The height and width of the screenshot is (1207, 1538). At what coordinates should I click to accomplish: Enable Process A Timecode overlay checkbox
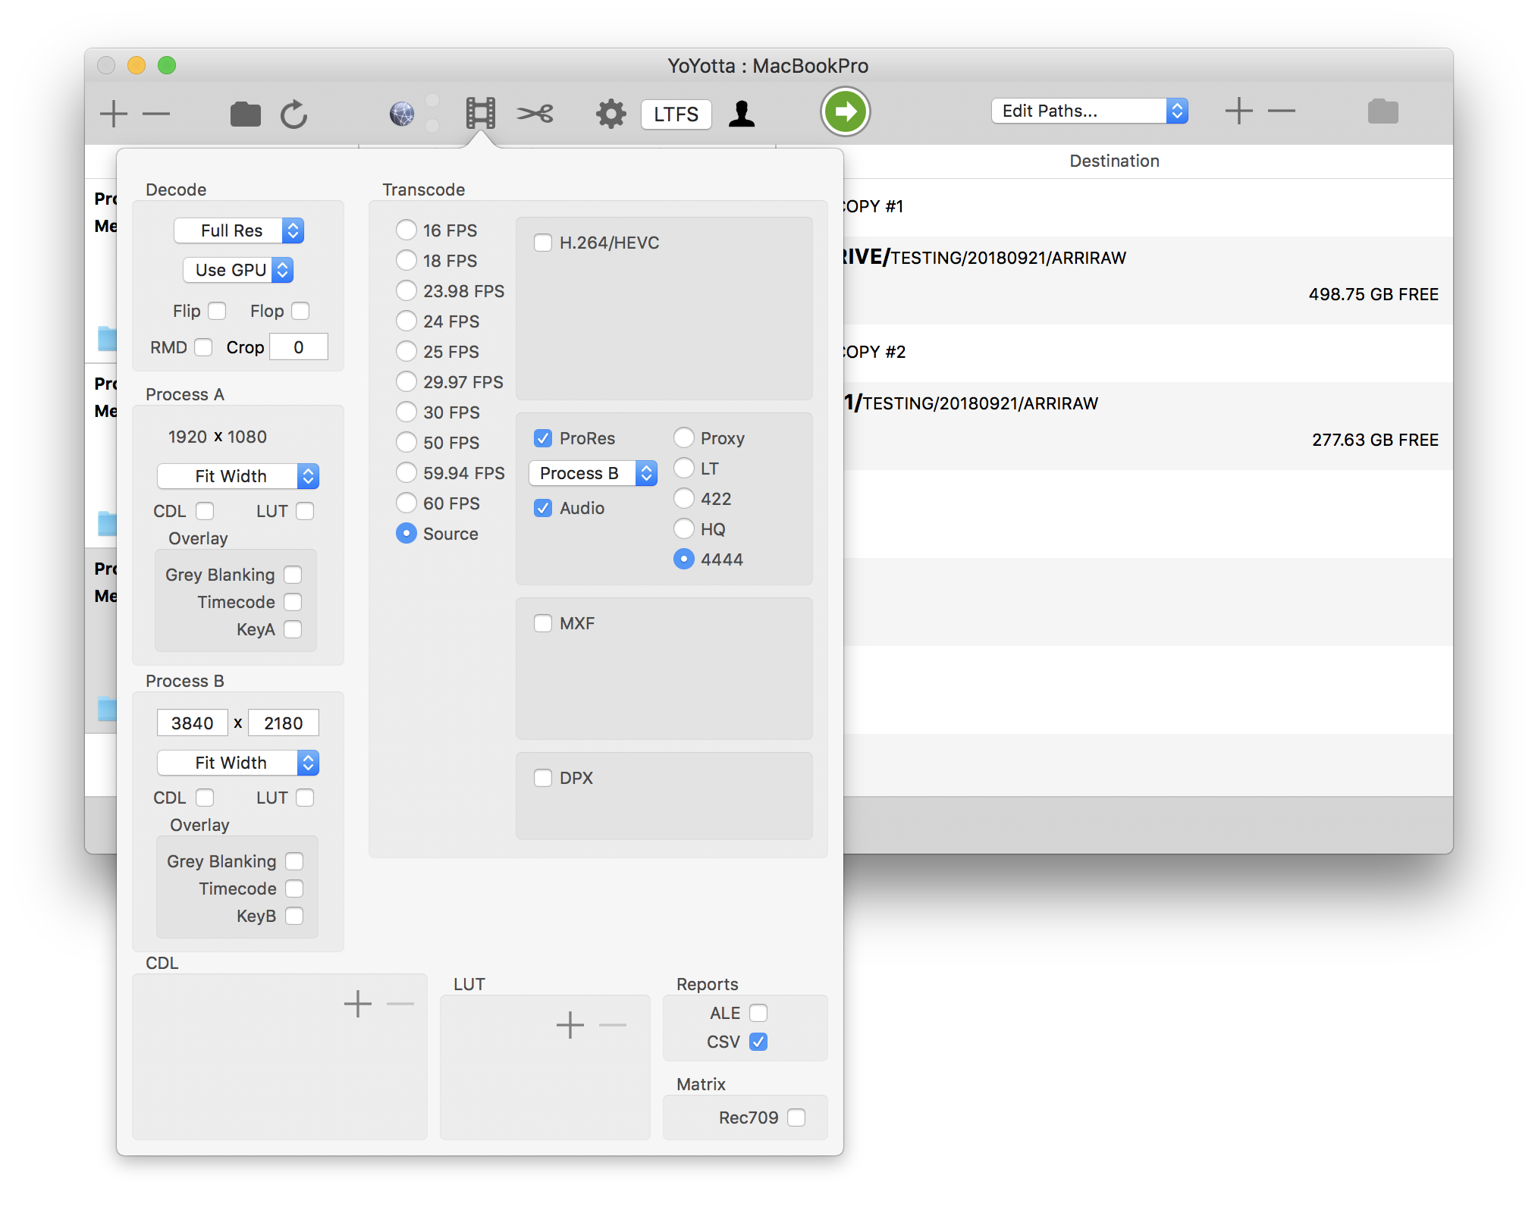coord(293,602)
